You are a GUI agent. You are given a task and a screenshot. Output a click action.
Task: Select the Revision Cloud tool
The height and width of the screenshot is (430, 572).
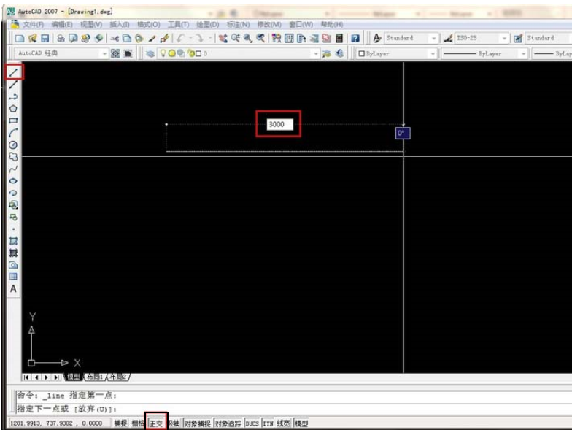[x=13, y=157]
